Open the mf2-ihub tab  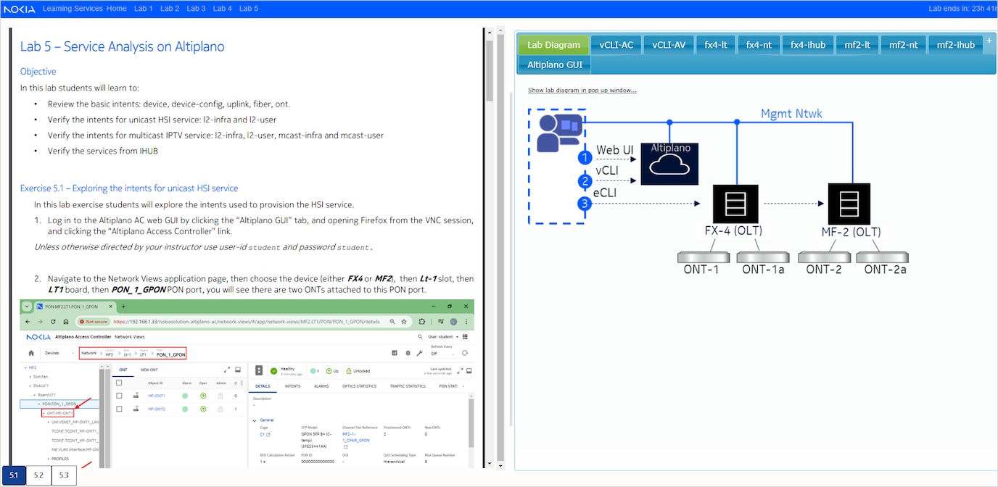point(955,44)
